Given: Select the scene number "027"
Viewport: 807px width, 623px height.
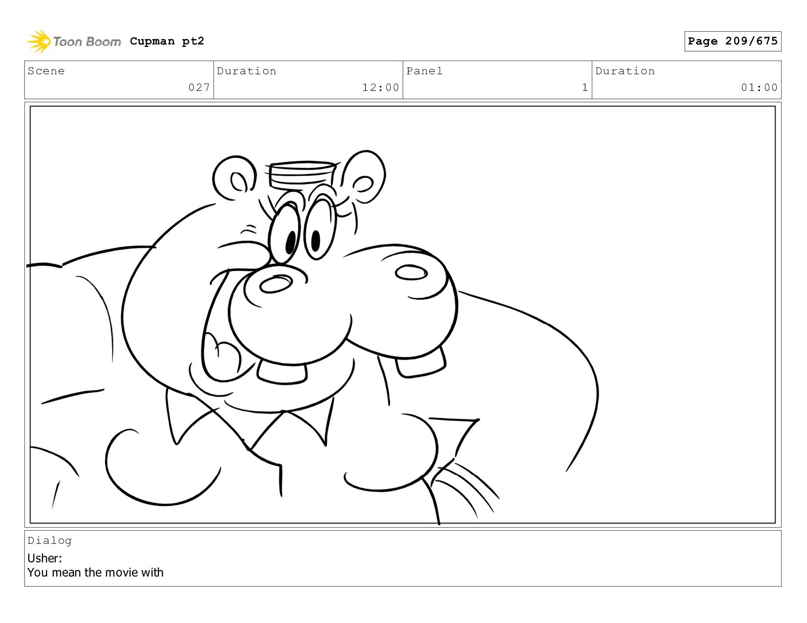Looking at the screenshot, I should coord(199,87).
